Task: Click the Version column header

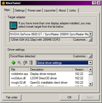Action: [81, 70]
